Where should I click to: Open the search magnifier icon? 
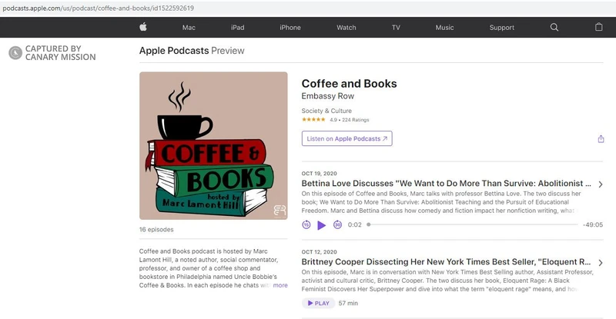click(554, 27)
